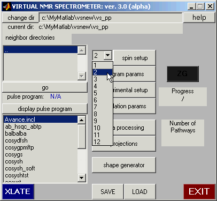Select cosydfsh pulse program
217x201 pixels.
tap(41, 140)
